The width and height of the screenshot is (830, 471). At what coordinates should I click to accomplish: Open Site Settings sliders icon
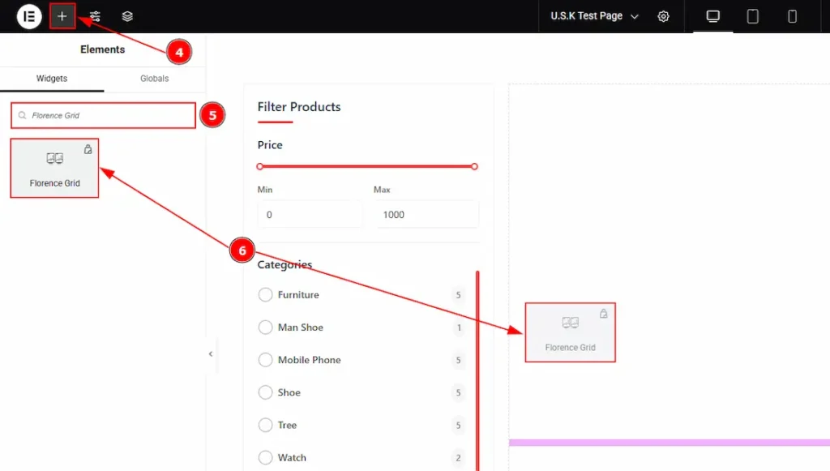click(95, 16)
